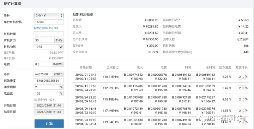Click the 预期利润概览 section heading
The width and height of the screenshot is (254, 129).
click(x=83, y=15)
